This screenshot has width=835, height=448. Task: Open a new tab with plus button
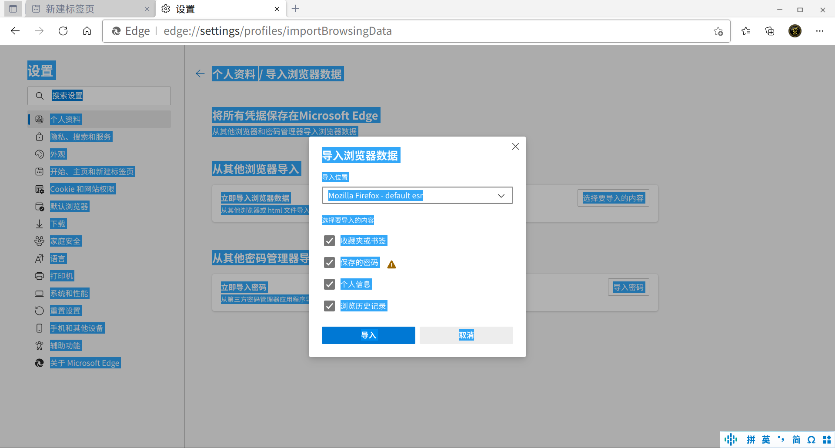[x=296, y=9]
